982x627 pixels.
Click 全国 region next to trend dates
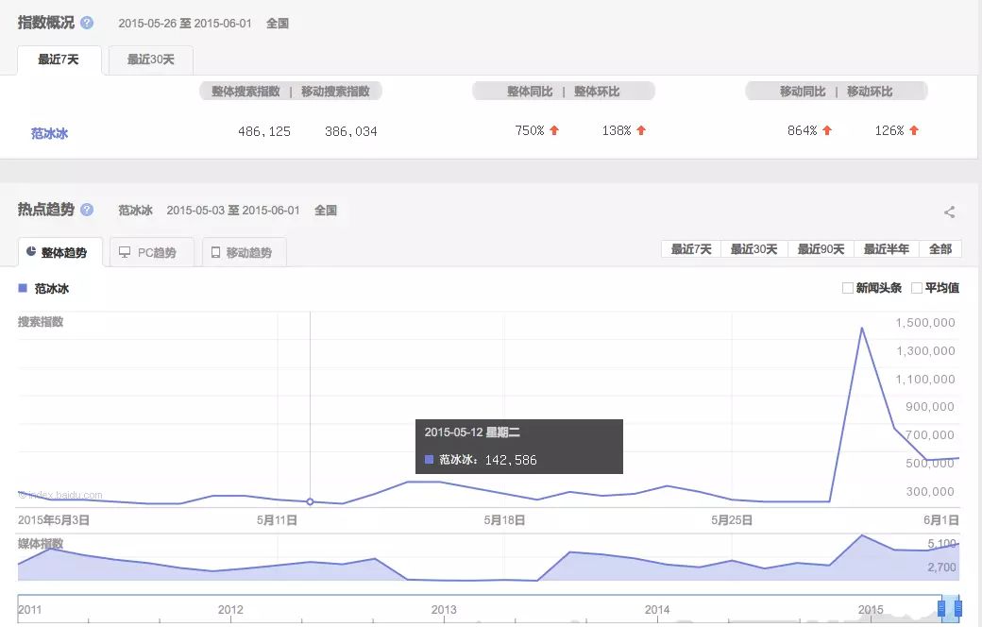[x=326, y=211]
